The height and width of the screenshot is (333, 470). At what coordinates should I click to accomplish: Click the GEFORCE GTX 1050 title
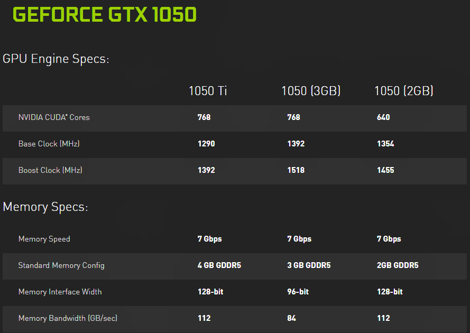coord(104,15)
